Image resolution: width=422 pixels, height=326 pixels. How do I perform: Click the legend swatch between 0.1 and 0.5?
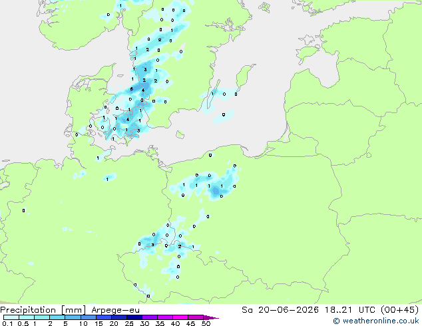point(11,317)
